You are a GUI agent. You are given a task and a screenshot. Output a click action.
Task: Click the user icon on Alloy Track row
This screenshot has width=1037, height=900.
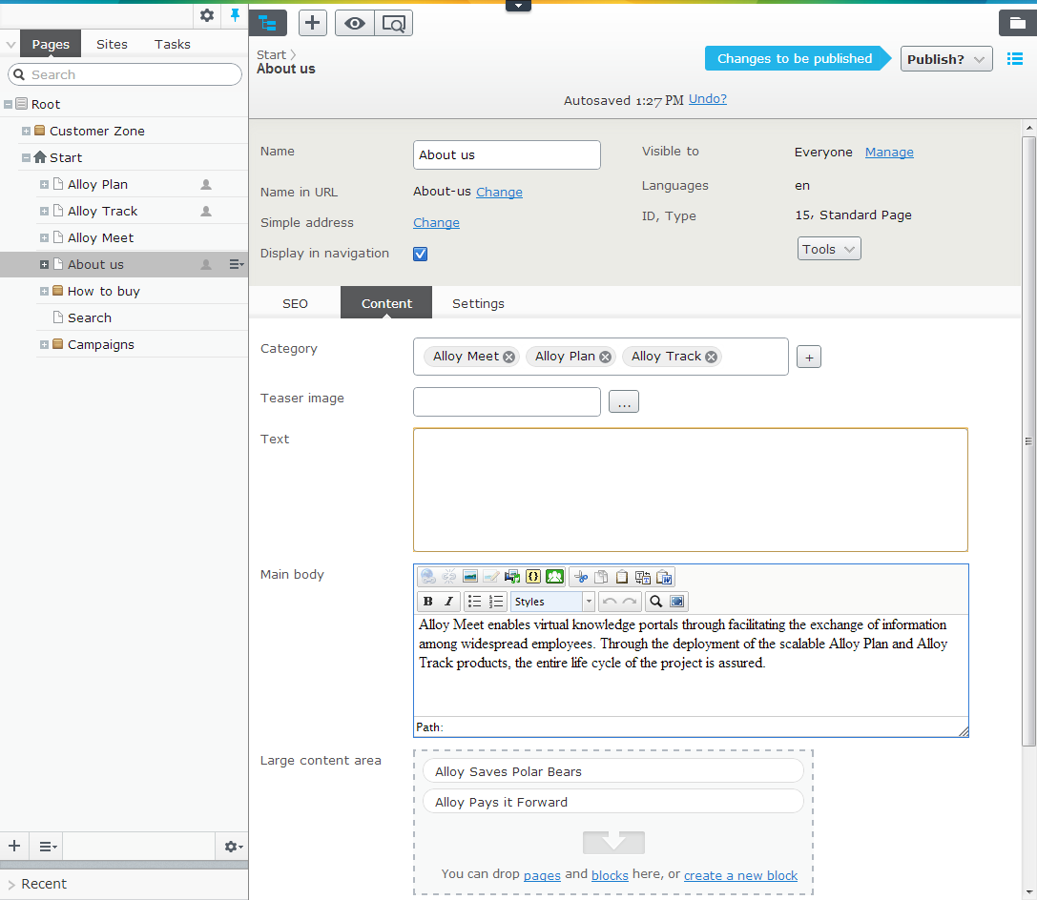pos(206,211)
